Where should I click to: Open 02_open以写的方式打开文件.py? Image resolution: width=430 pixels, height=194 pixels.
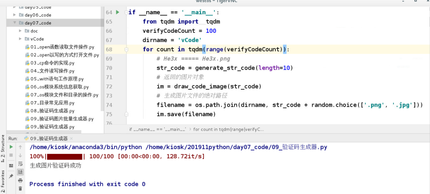point(65,55)
